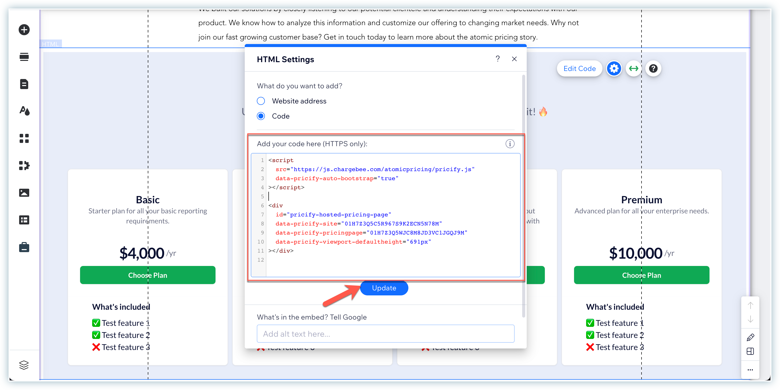
Task: Click code line with pricify.js URL
Action: 375,169
